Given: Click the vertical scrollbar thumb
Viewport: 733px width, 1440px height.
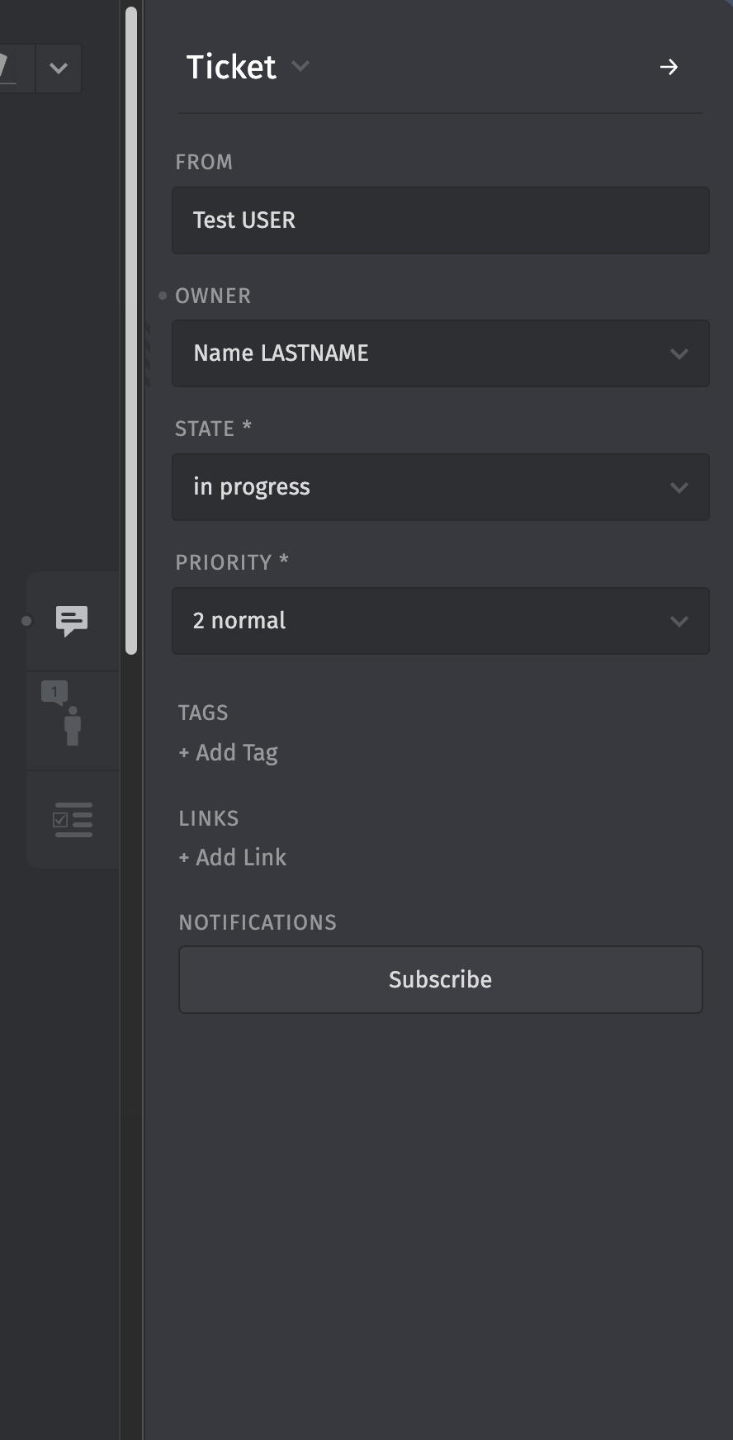Looking at the screenshot, I should [x=131, y=330].
